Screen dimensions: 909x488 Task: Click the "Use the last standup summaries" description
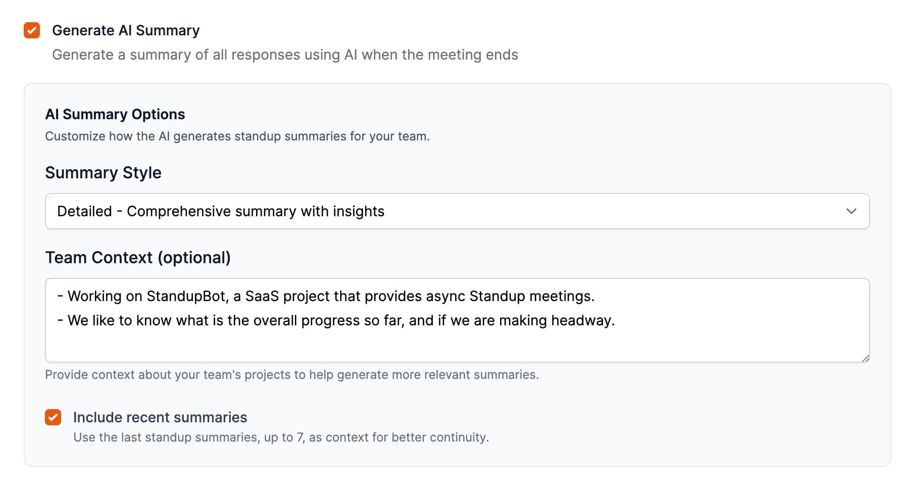tap(281, 437)
